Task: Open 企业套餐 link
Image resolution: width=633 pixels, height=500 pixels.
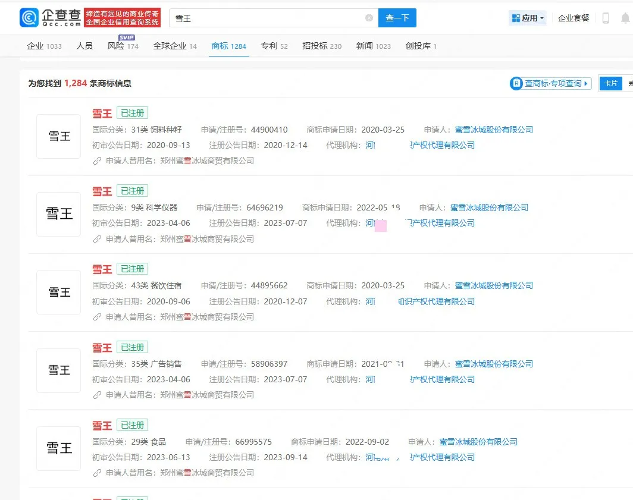Action: click(574, 18)
